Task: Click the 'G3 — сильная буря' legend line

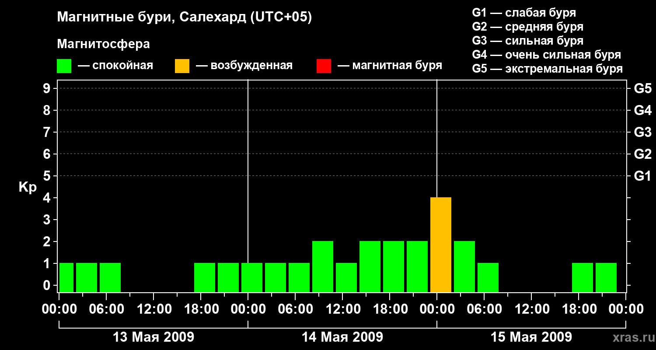Action: (527, 41)
